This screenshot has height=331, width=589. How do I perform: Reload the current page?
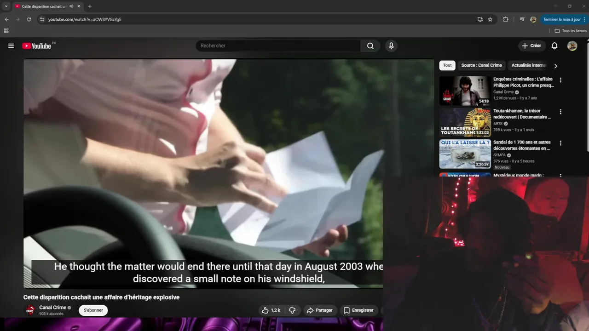(29, 19)
